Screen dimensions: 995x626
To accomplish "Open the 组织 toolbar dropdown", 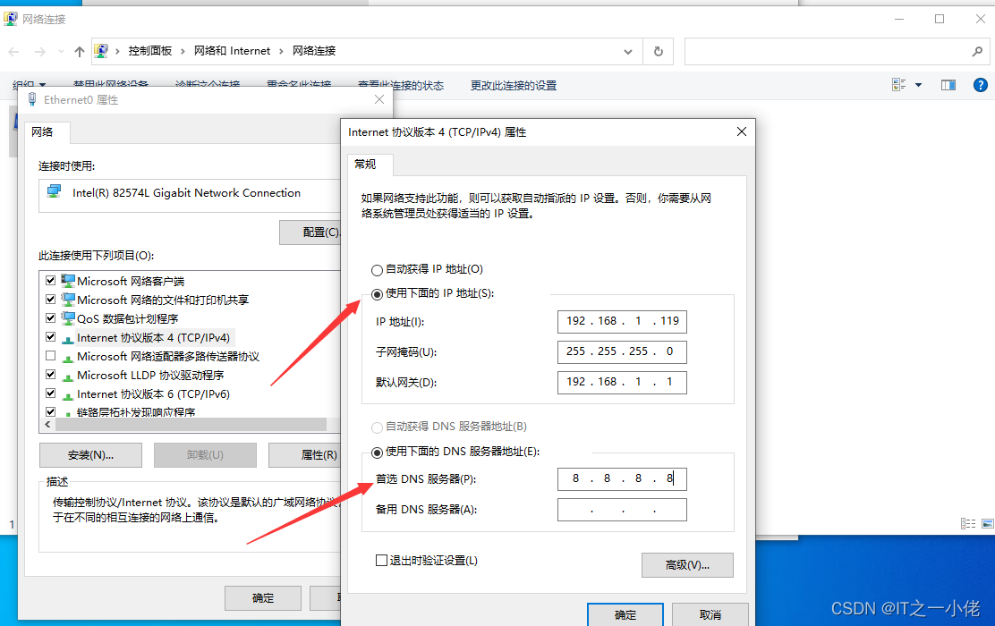I will click(30, 85).
